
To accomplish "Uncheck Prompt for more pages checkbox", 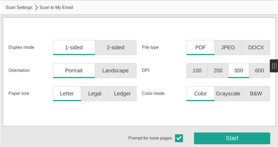I will click(x=179, y=138).
